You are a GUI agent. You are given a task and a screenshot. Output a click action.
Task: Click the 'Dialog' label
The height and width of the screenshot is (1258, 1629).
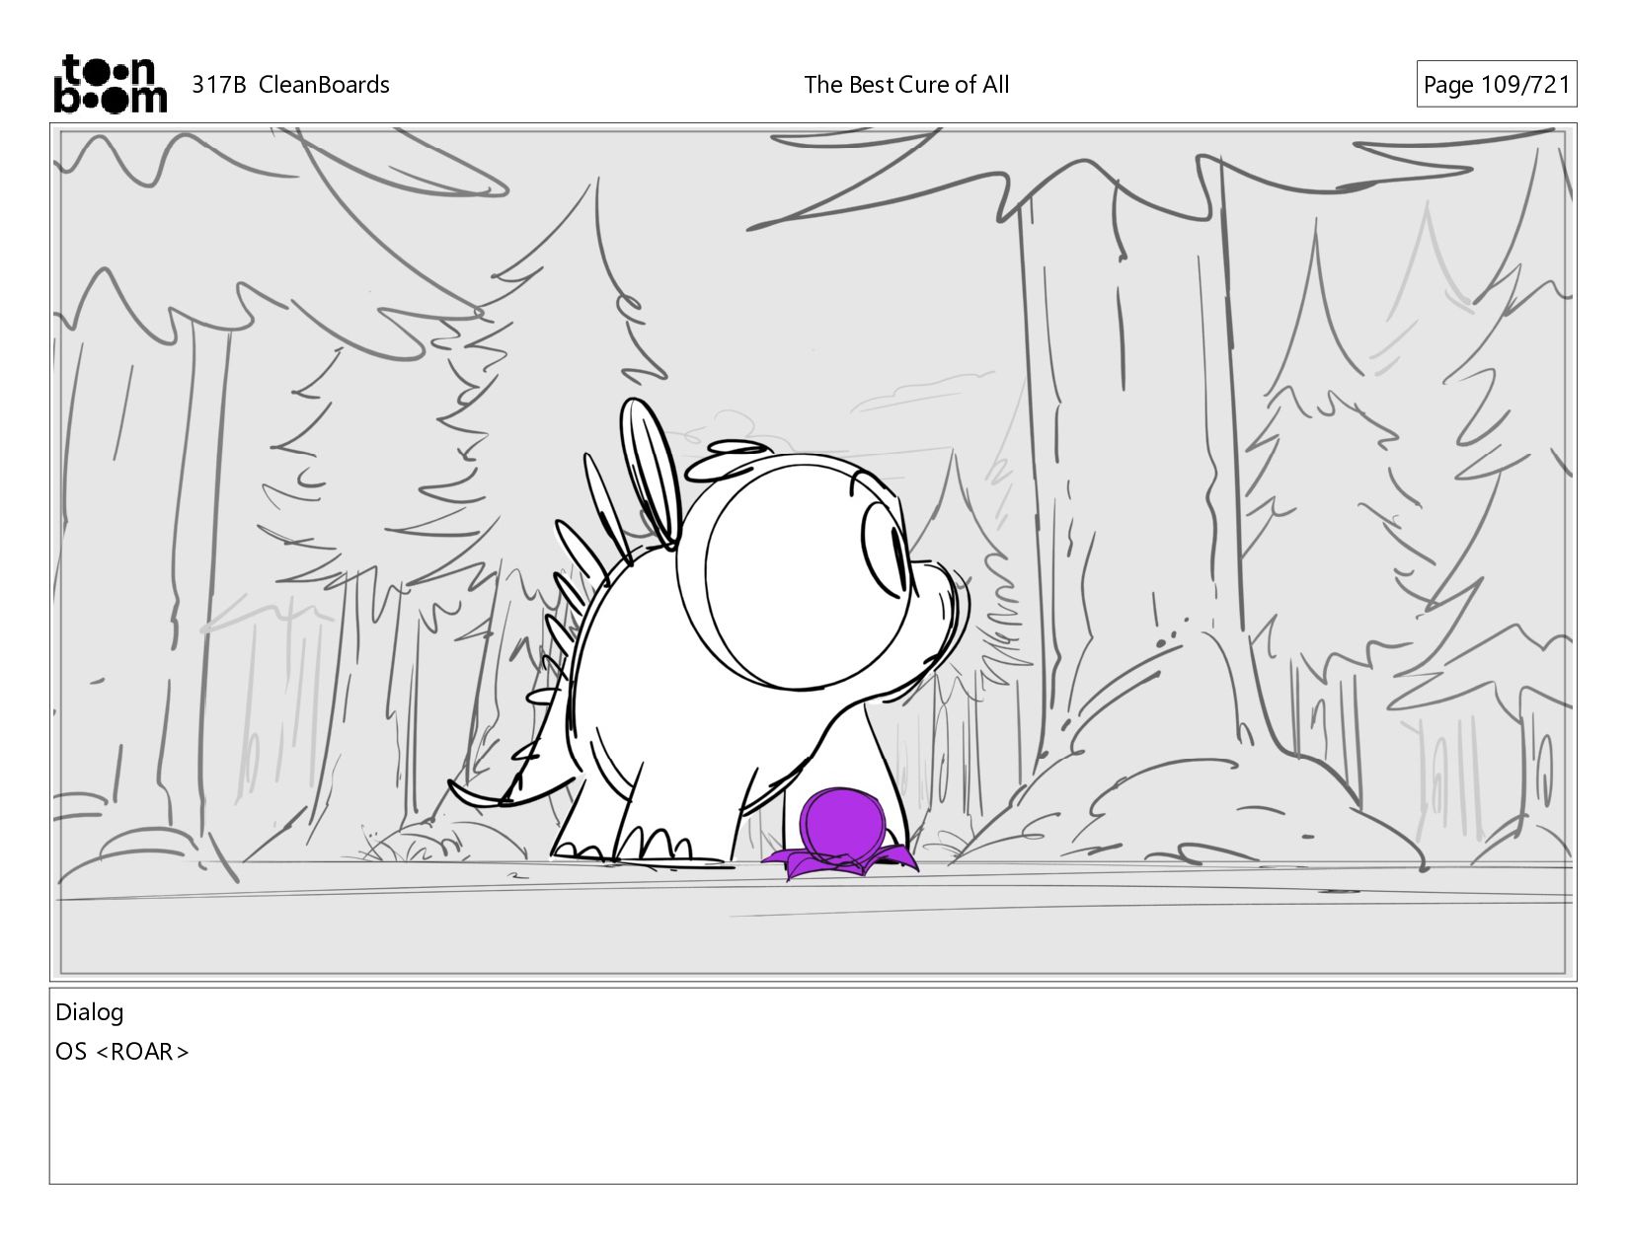tap(90, 1012)
